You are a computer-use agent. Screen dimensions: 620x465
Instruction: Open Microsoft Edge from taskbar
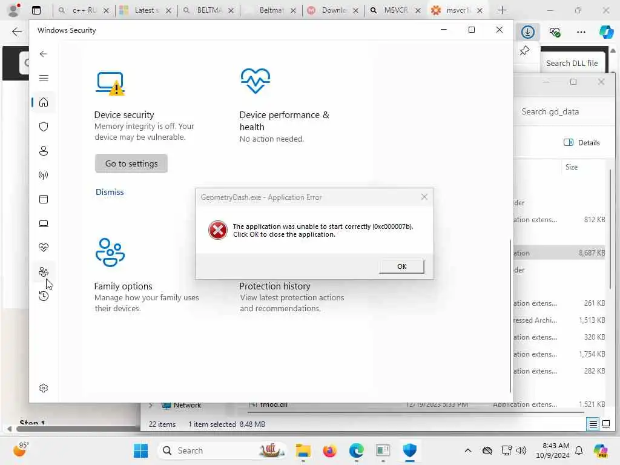[x=356, y=450]
